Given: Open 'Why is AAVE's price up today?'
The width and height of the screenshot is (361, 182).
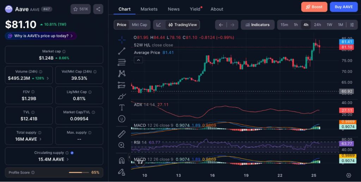Looking at the screenshot, I should point(41,36).
